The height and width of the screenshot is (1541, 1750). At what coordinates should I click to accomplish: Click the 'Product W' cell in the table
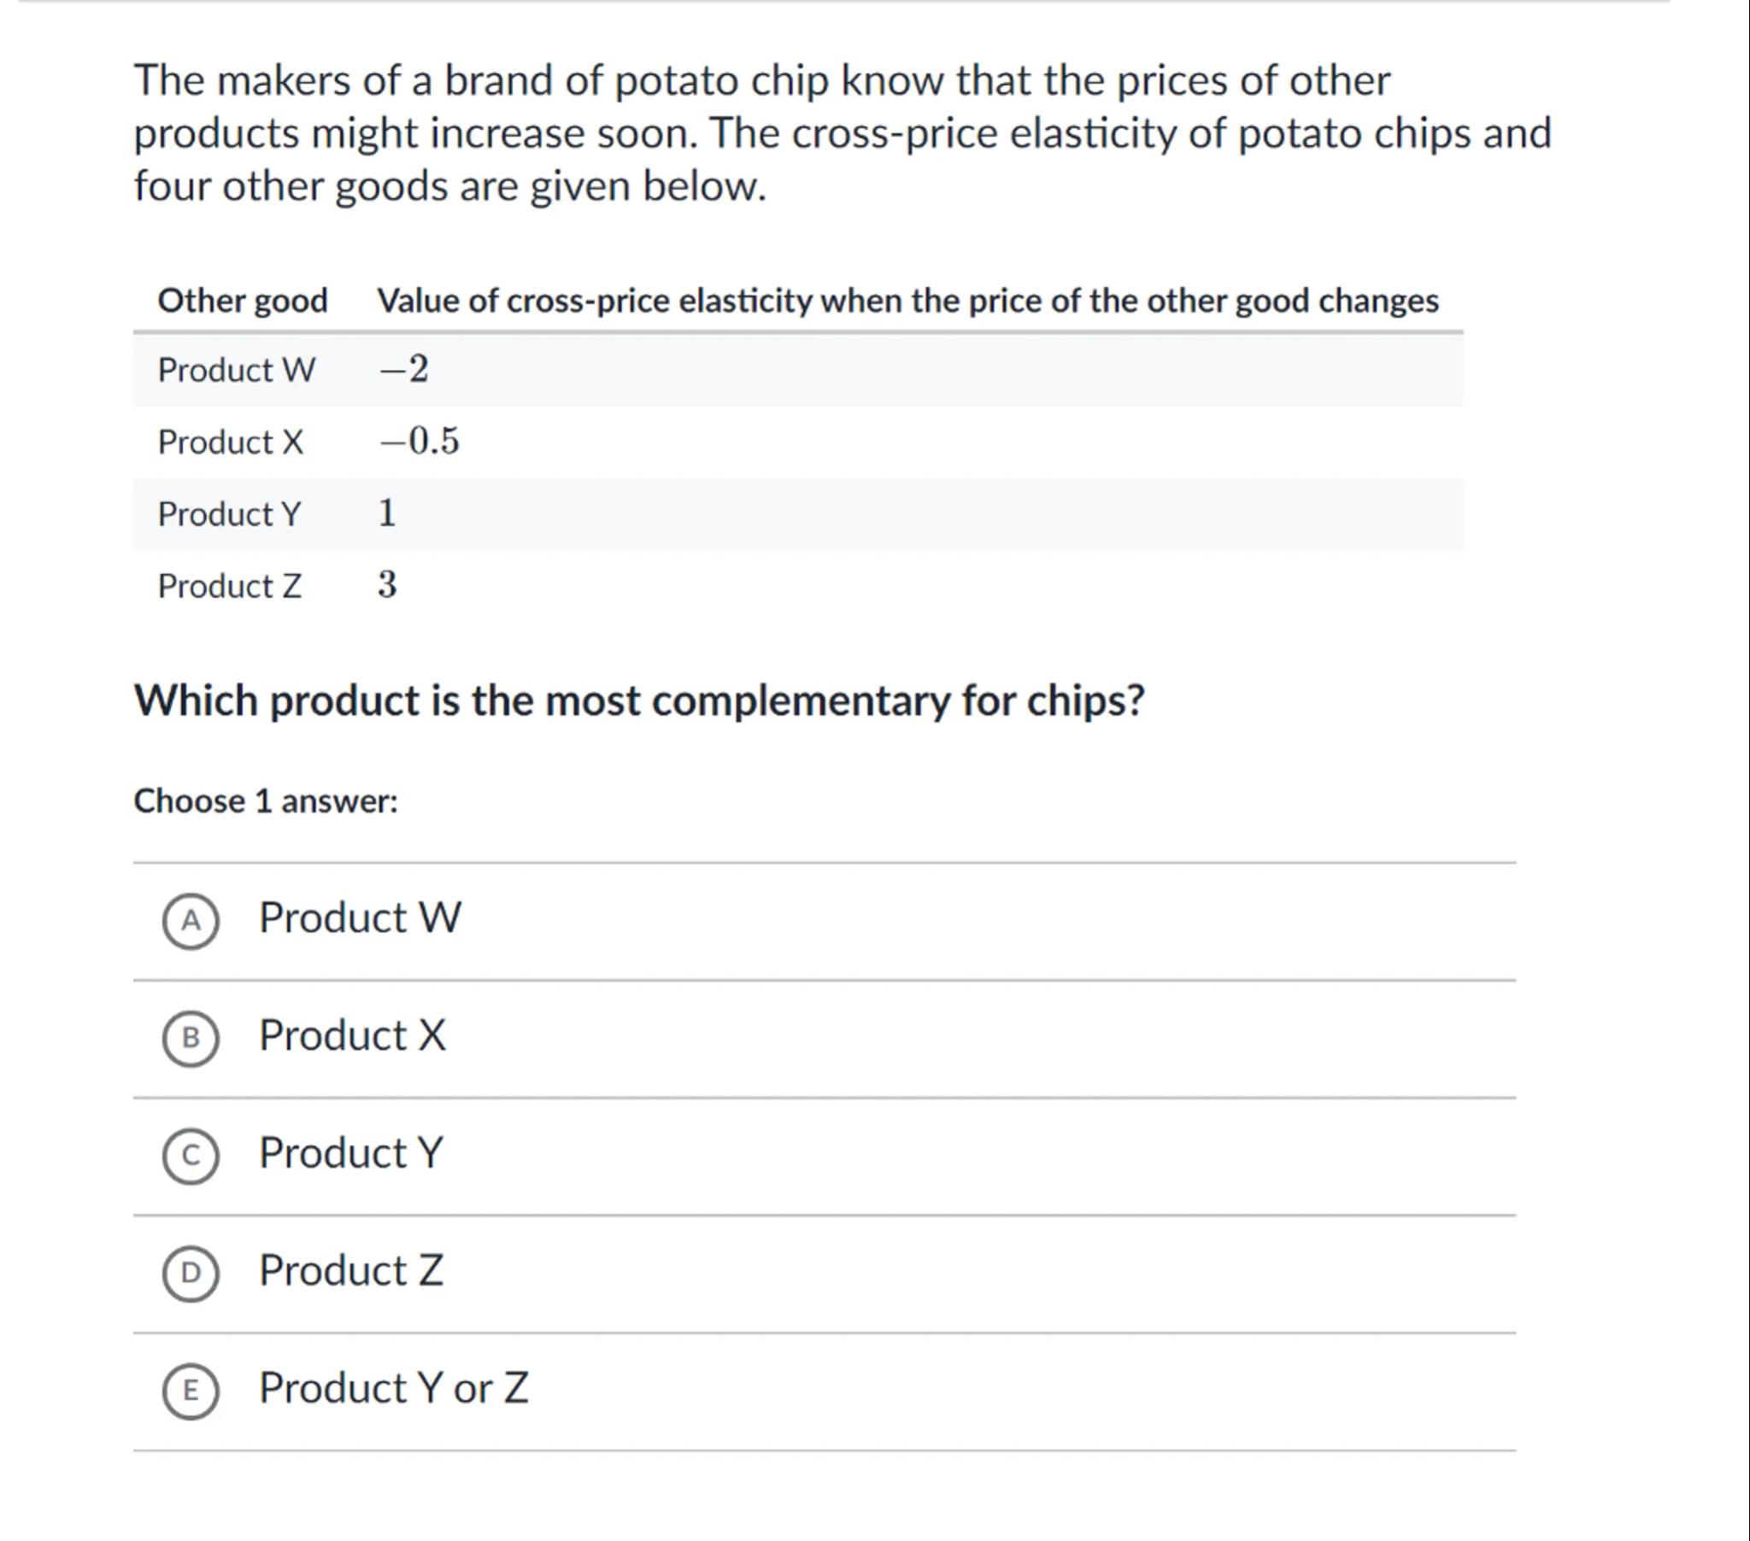pyautogui.click(x=237, y=370)
